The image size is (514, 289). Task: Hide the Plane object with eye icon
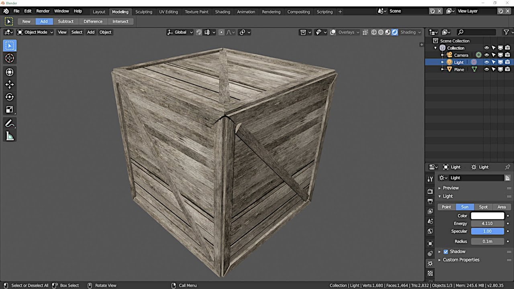486,69
